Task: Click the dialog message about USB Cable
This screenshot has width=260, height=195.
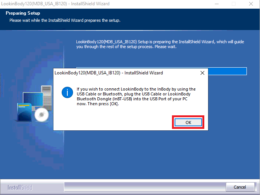Action: (x=136, y=97)
